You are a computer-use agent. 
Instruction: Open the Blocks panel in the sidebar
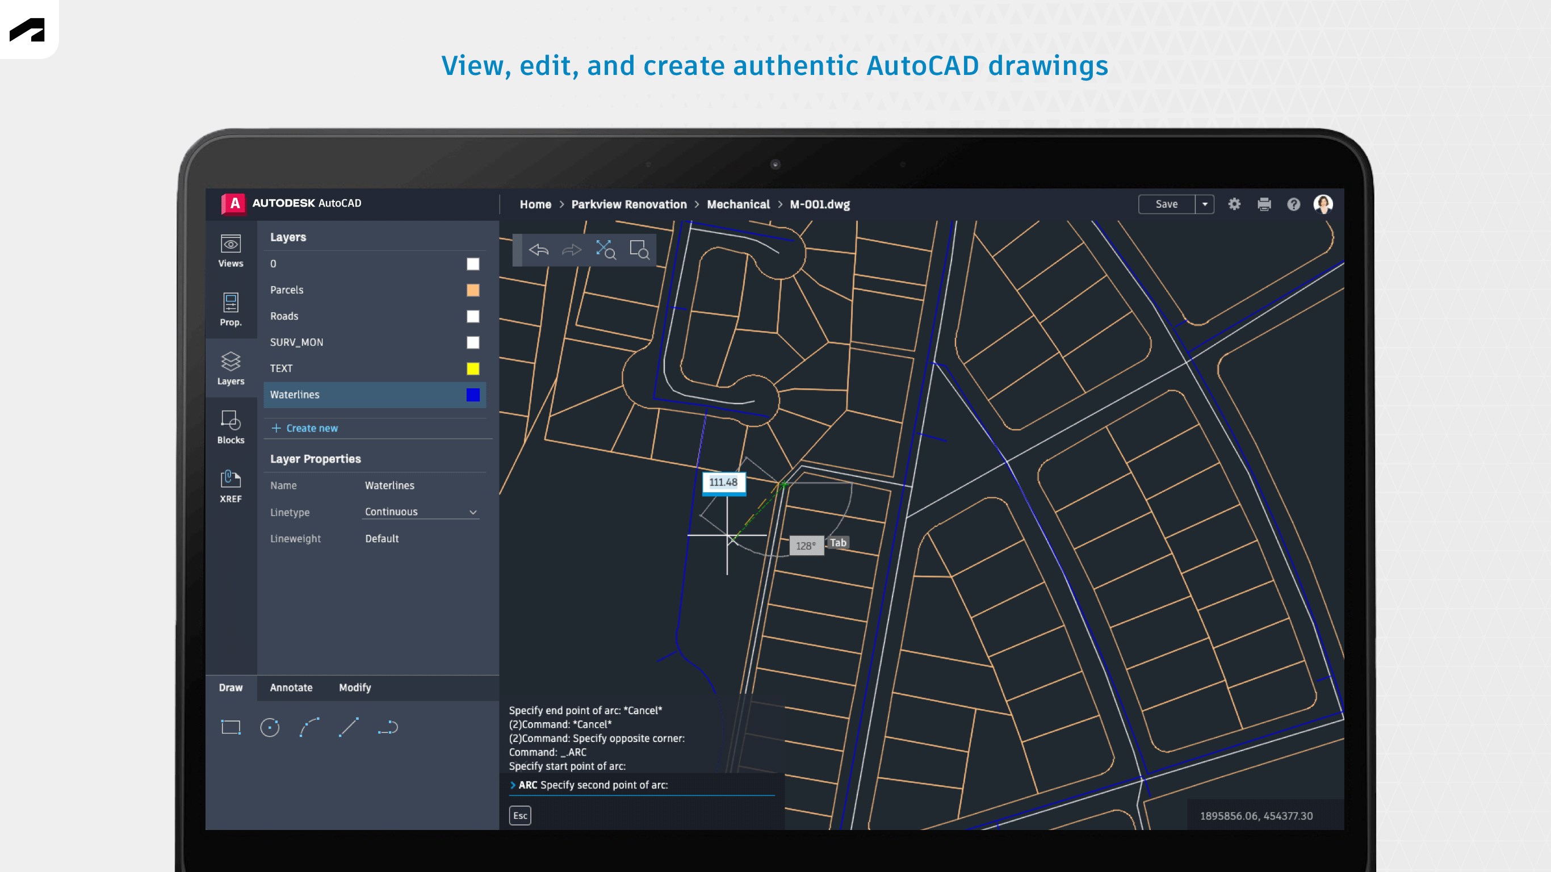(230, 426)
